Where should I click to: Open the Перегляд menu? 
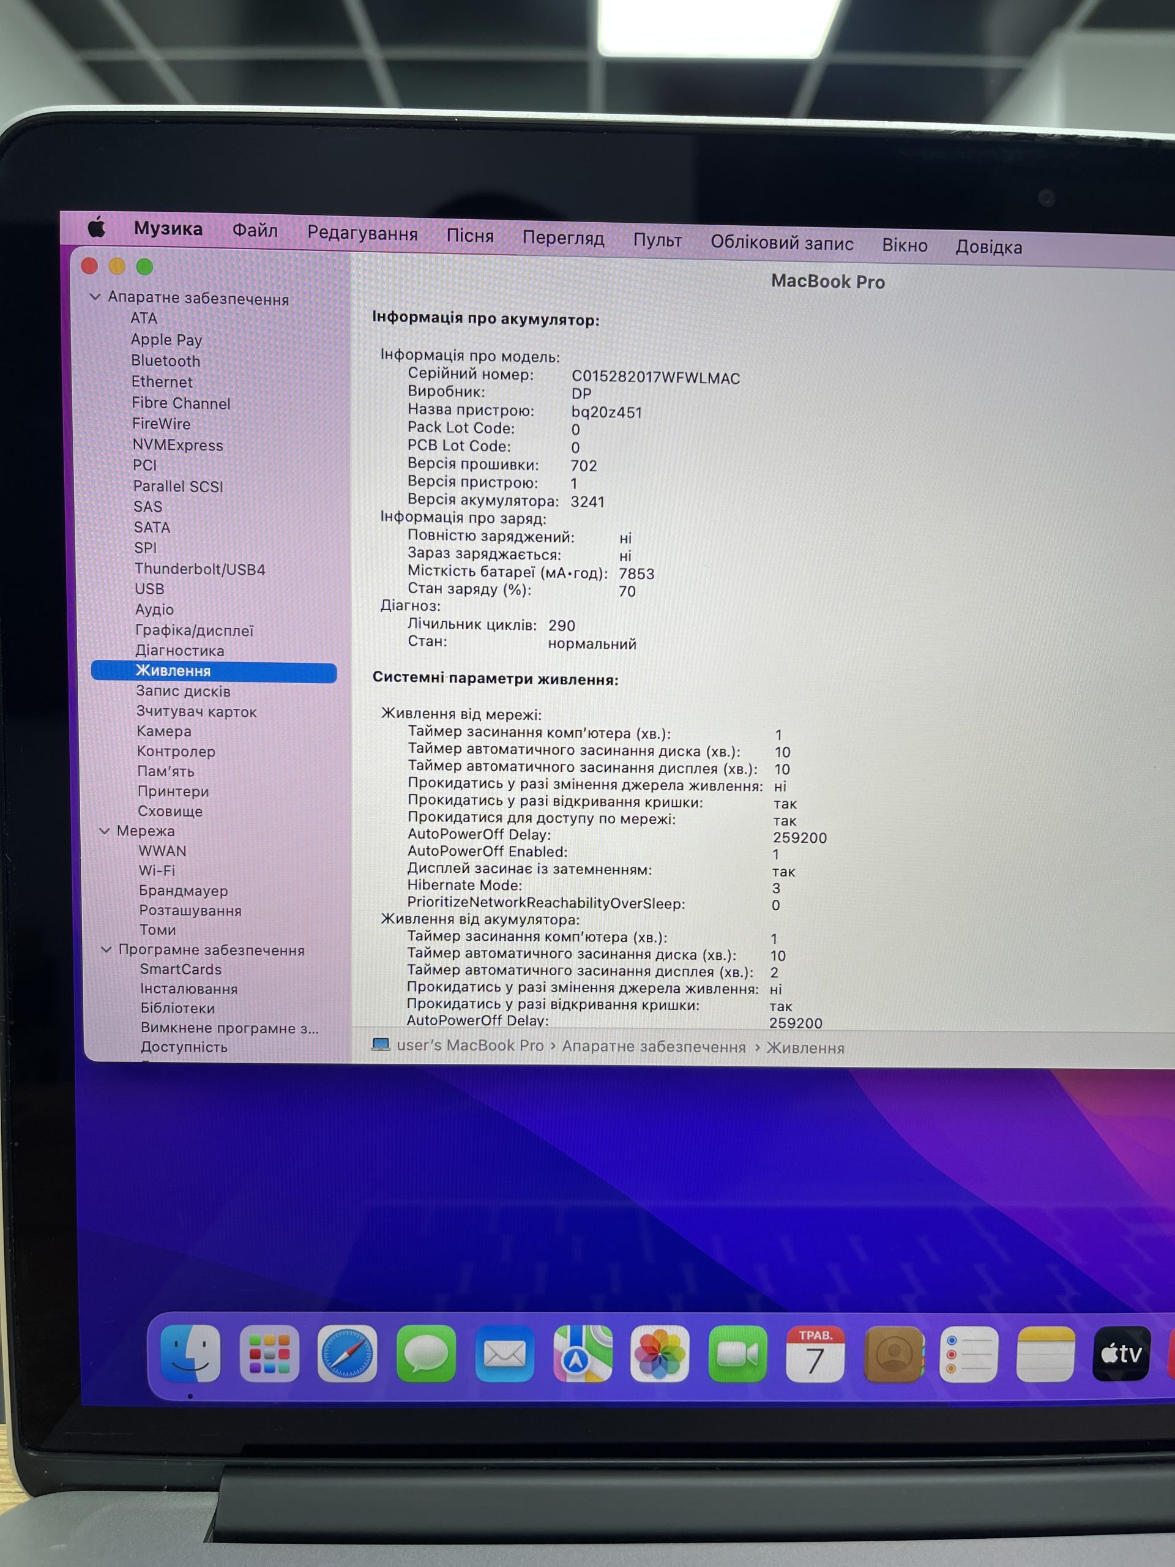point(563,238)
